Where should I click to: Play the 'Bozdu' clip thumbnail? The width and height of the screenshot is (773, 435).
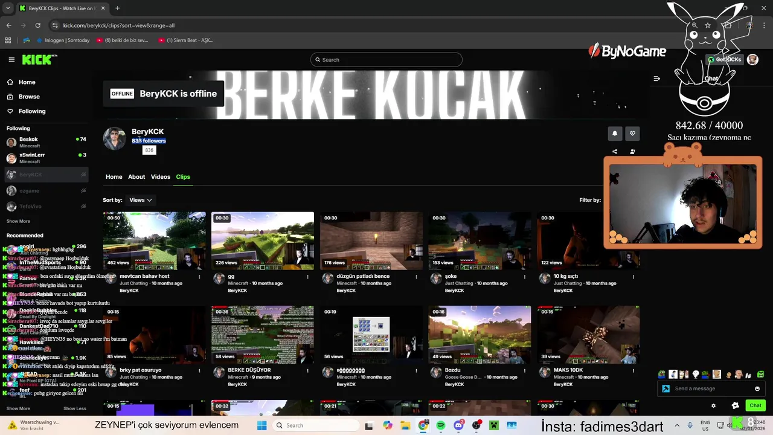[x=480, y=335]
